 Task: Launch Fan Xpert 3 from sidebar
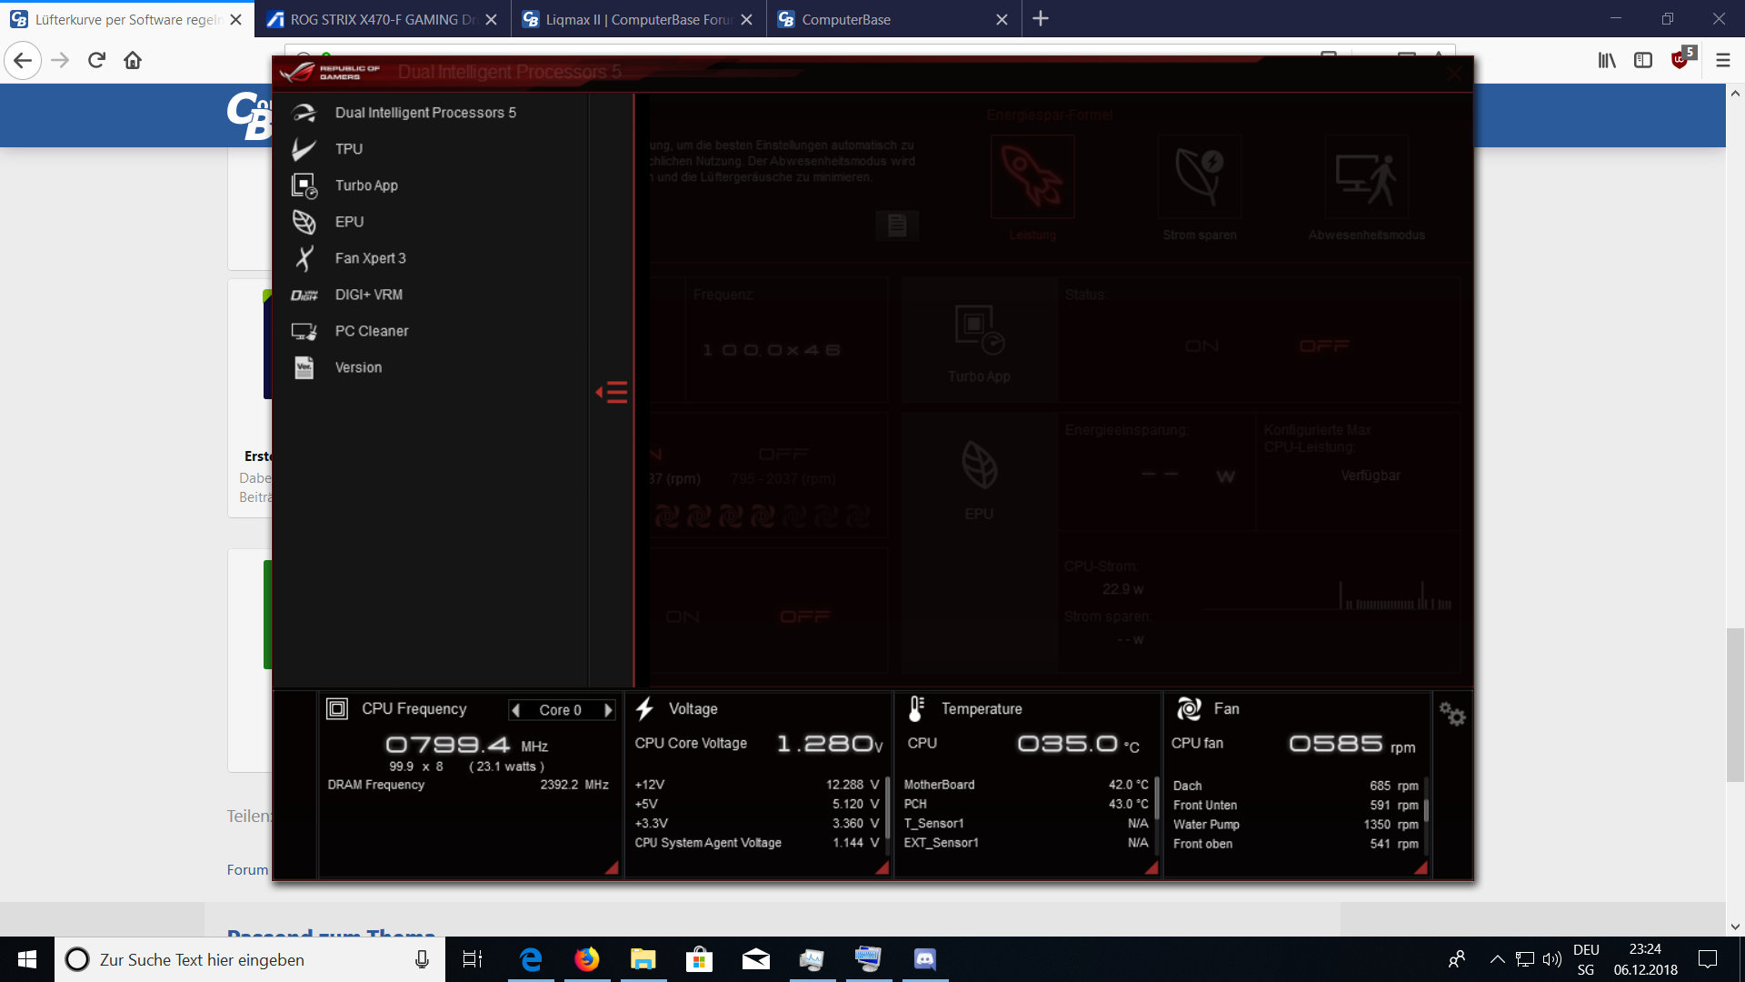[370, 258]
